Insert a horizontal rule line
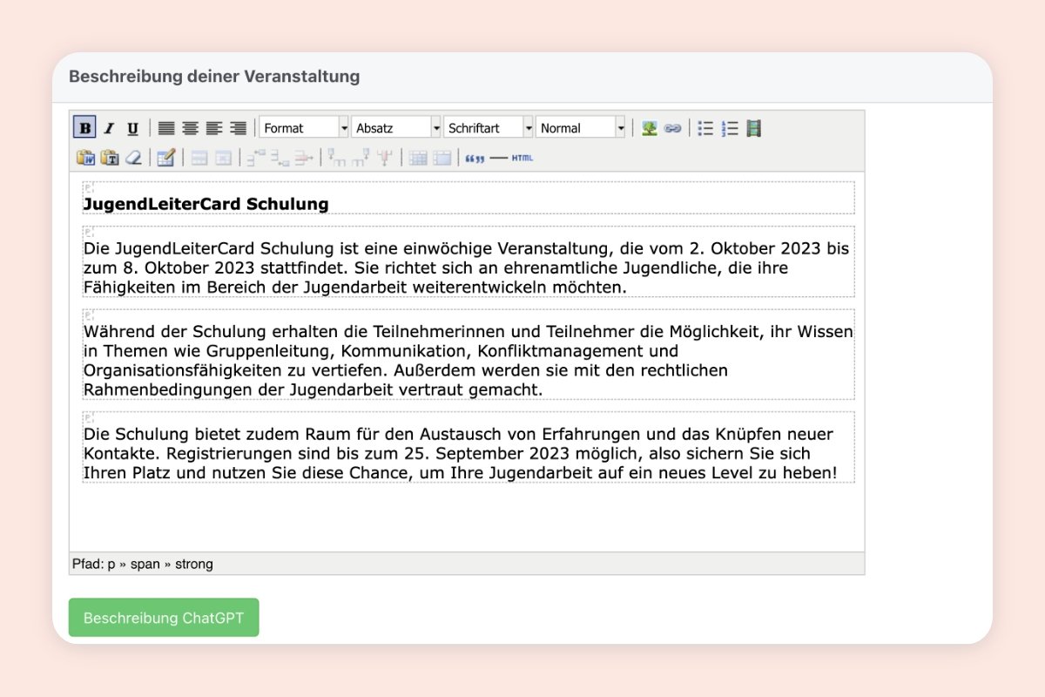1045x697 pixels. (498, 158)
